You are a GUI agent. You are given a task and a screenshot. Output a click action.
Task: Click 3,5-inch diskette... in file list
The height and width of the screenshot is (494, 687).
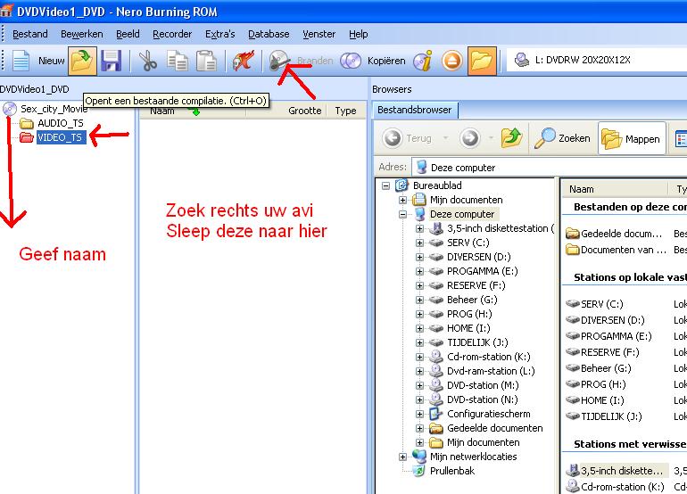pos(617,471)
